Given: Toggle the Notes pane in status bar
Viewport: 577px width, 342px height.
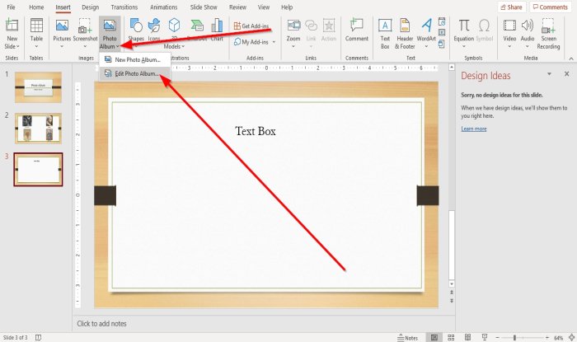Looking at the screenshot, I should tap(408, 338).
